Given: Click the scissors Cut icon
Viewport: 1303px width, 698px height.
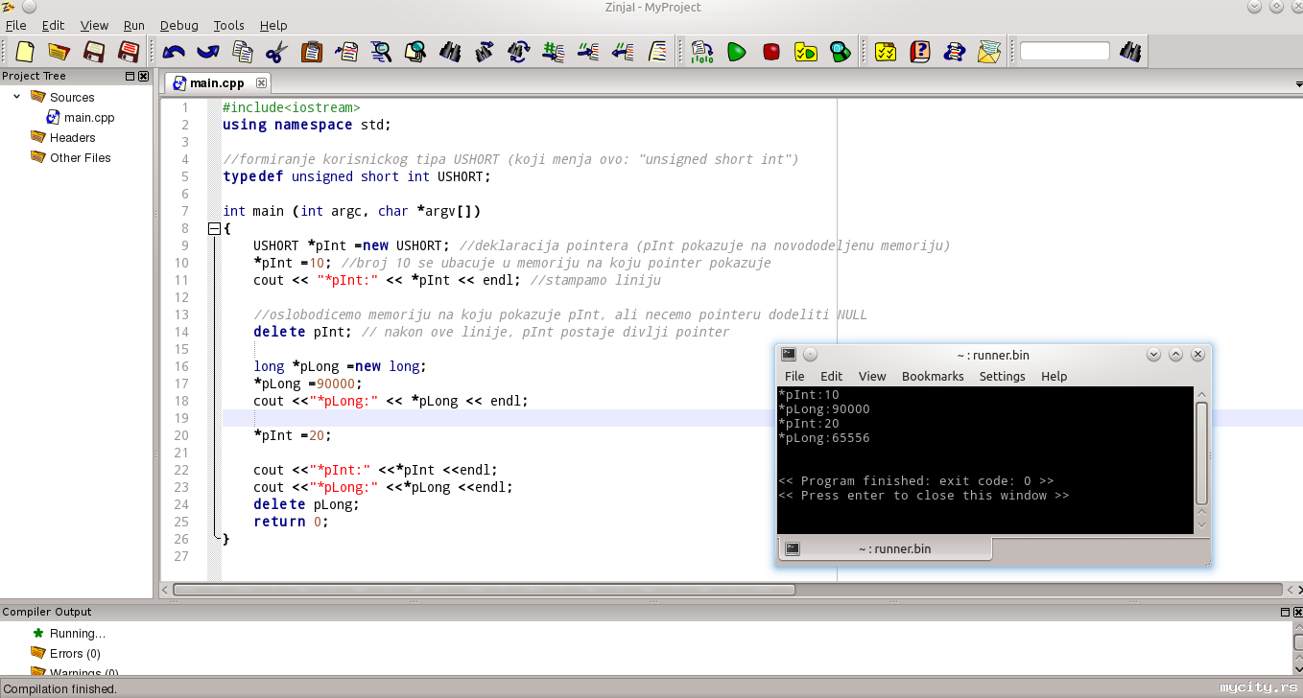Looking at the screenshot, I should (x=276, y=52).
